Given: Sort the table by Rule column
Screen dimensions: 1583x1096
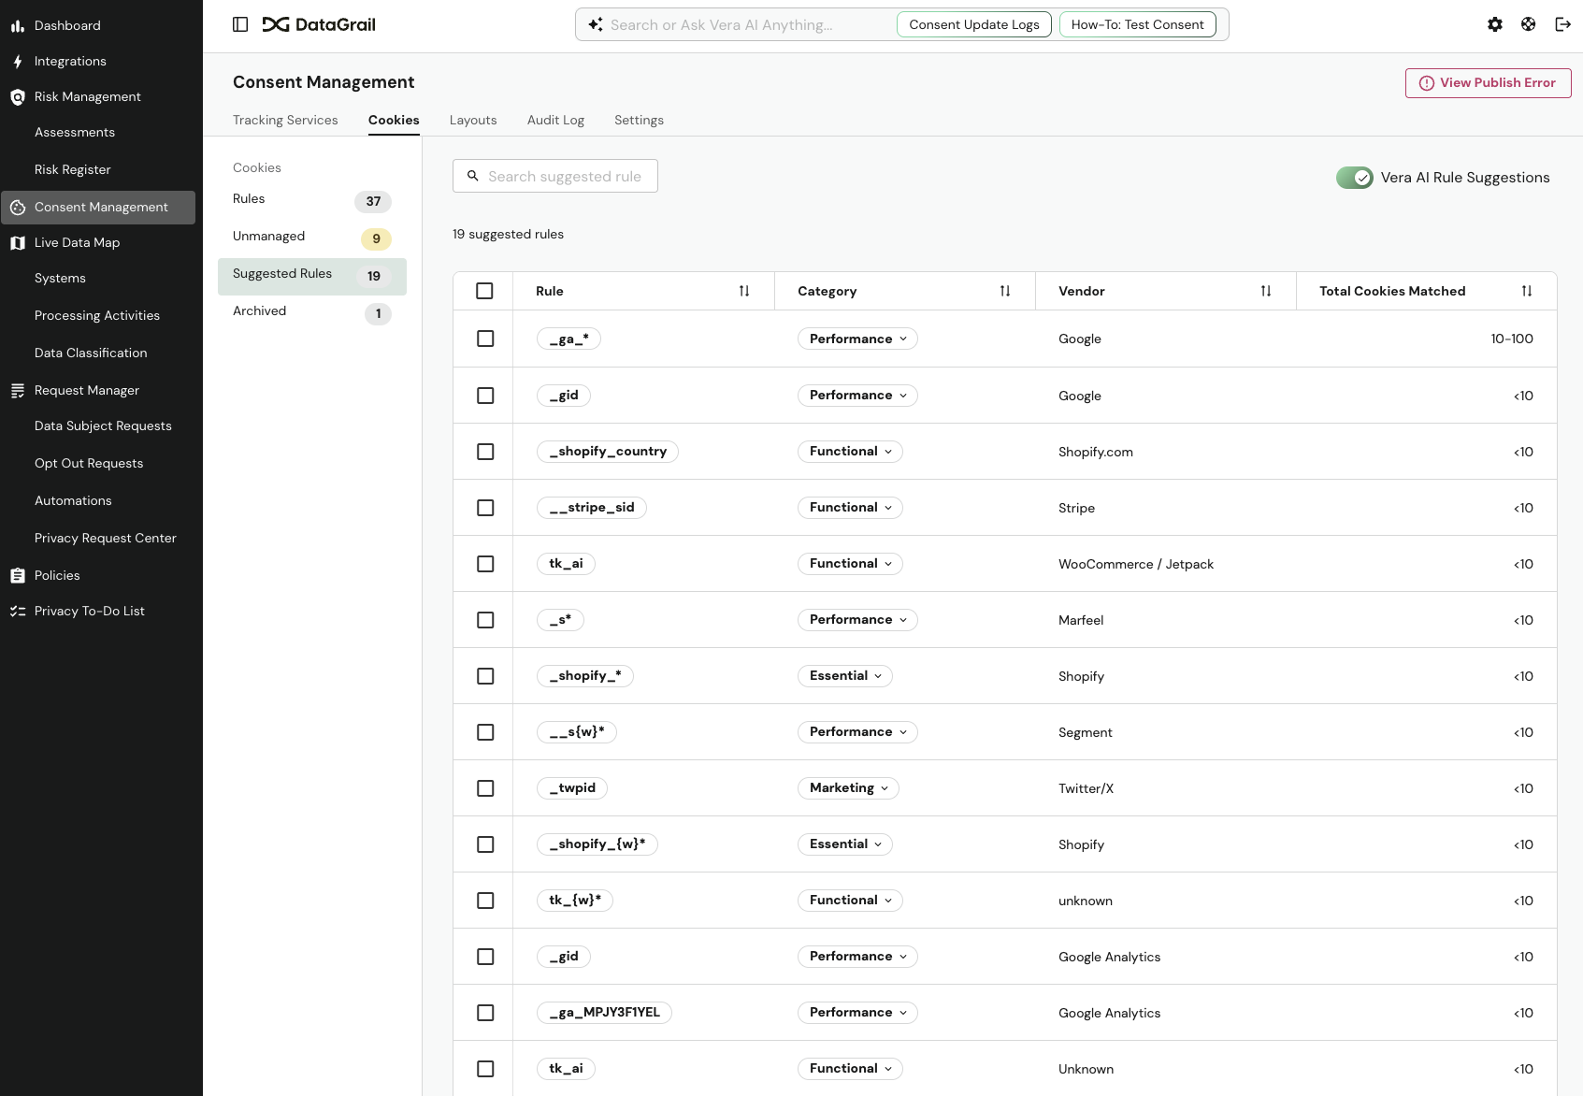Looking at the screenshot, I should tap(744, 291).
